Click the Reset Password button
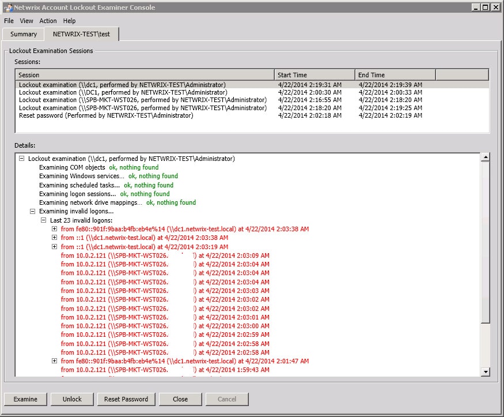This screenshot has height=417, width=504. coord(126,399)
